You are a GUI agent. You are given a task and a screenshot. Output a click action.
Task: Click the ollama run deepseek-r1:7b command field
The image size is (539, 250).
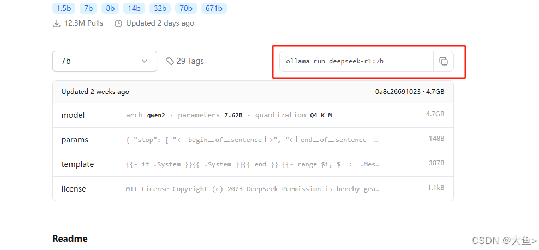click(x=356, y=61)
